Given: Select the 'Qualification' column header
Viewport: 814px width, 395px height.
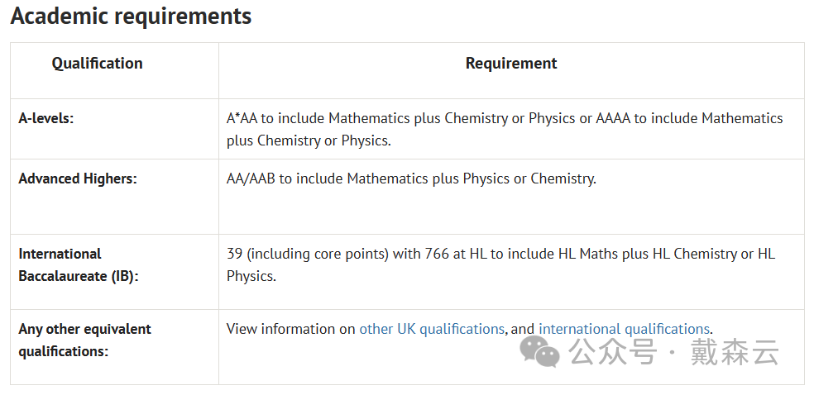Looking at the screenshot, I should click(97, 64).
